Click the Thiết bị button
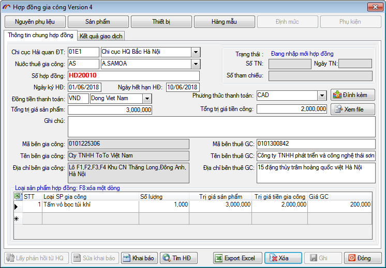The height and width of the screenshot is (268, 386). [161, 22]
